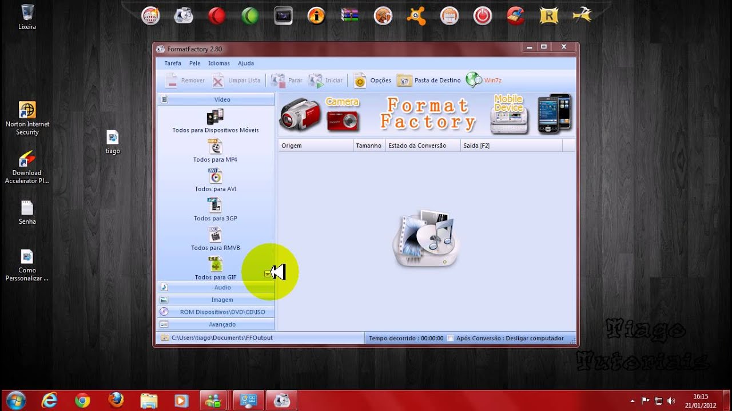Switch to the FormatFactory taskbar button
This screenshot has width=732, height=411.
[281, 401]
